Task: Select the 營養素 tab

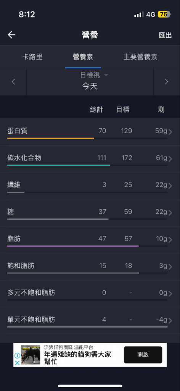Action: (83, 57)
